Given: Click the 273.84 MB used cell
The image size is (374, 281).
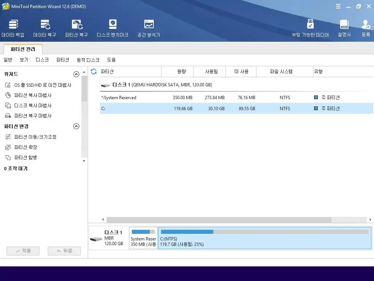Looking at the screenshot, I should tap(215, 98).
